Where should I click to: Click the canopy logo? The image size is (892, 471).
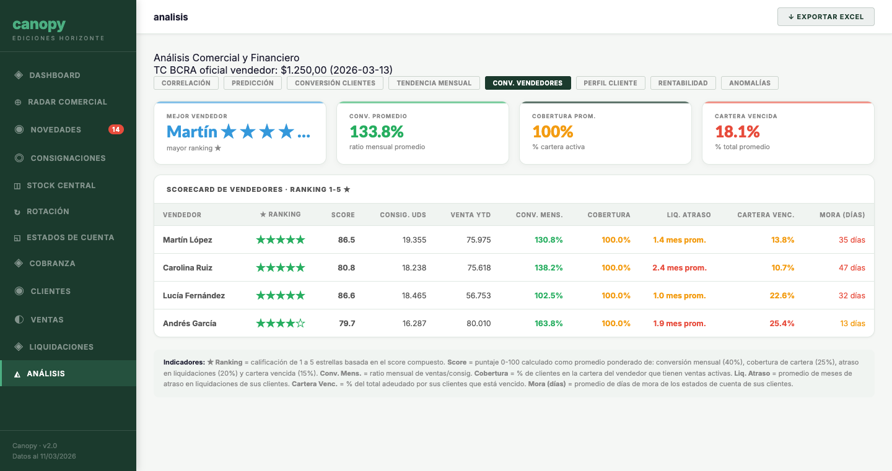(x=39, y=25)
